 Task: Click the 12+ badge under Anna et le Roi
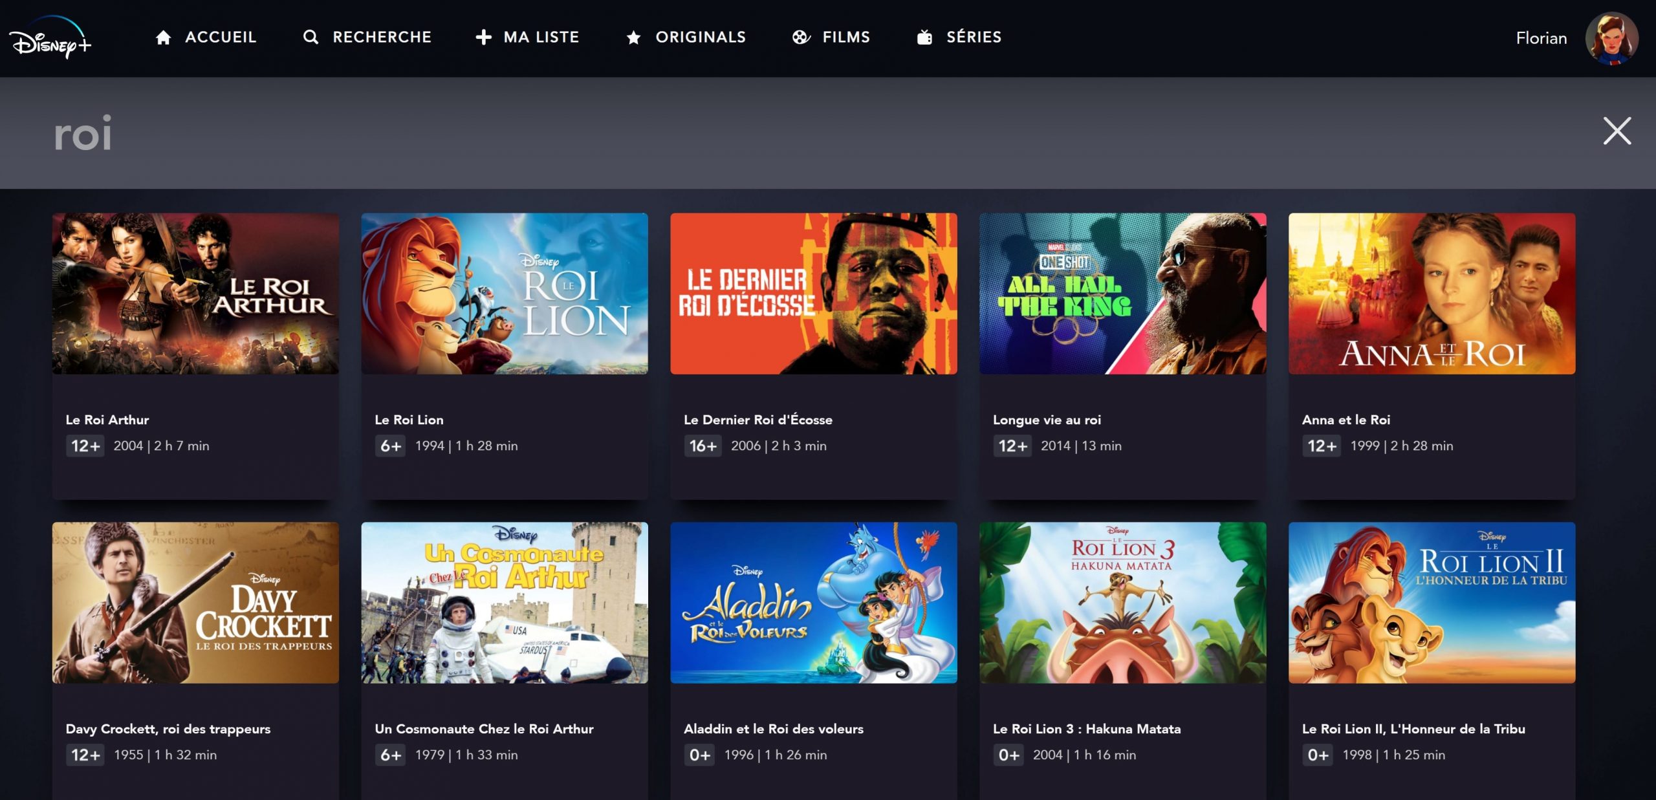point(1322,446)
